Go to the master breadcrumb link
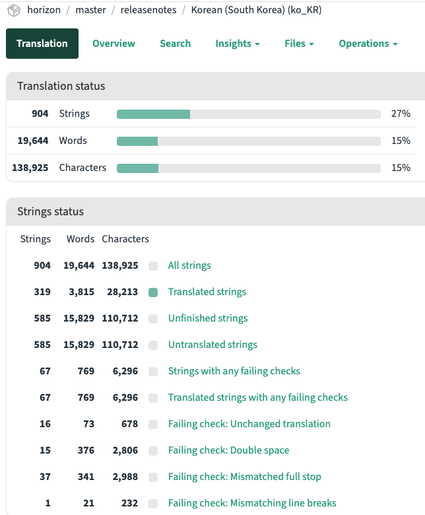Viewport: 425px width, 515px height. tap(91, 11)
